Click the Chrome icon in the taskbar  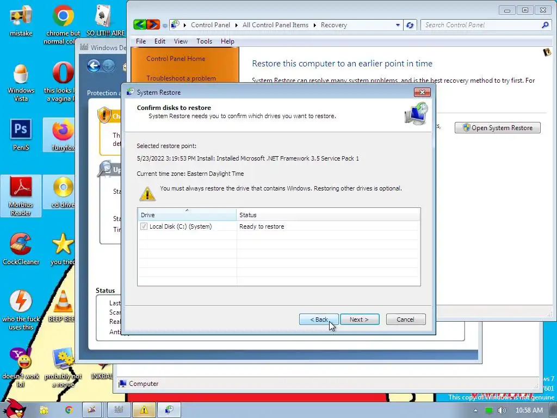tap(69, 410)
